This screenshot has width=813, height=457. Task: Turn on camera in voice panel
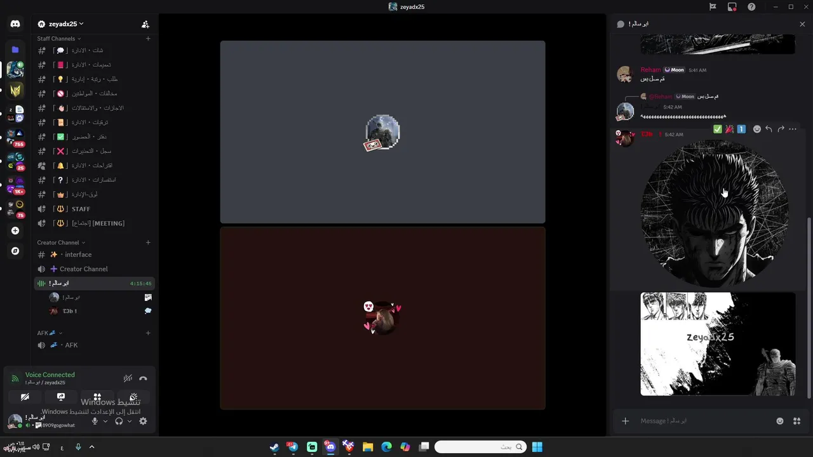click(x=25, y=397)
